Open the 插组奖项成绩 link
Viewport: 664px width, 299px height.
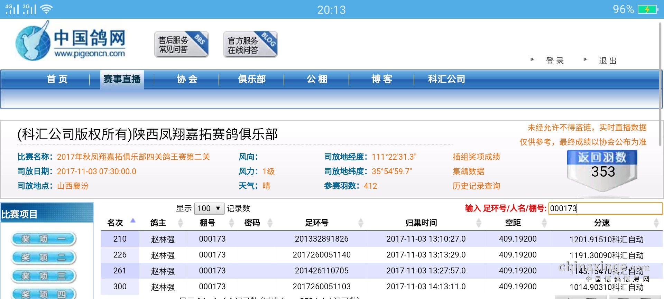(476, 157)
